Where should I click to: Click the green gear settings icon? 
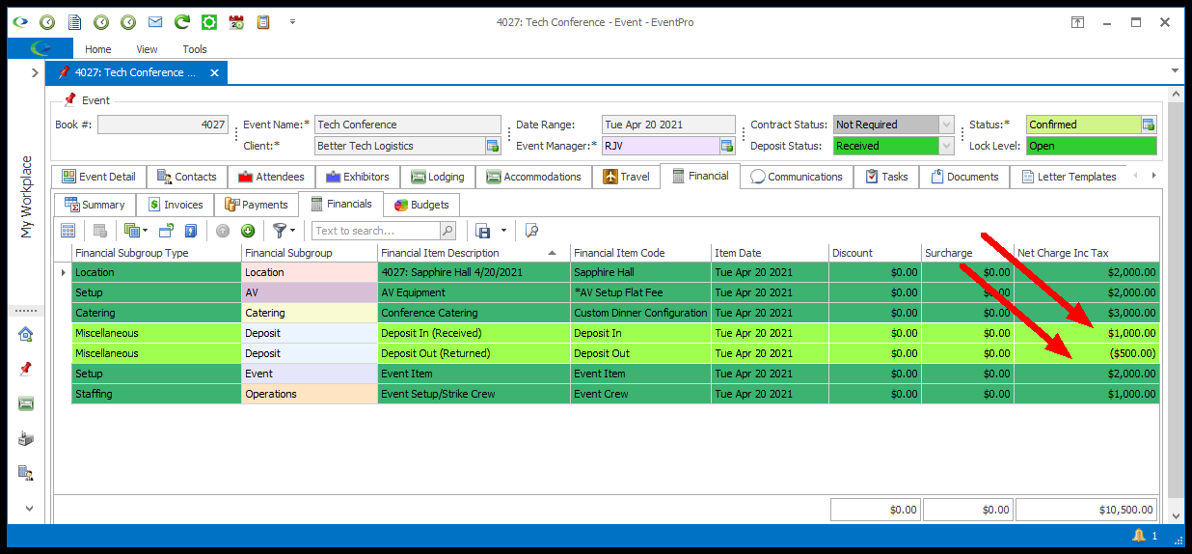tap(208, 21)
